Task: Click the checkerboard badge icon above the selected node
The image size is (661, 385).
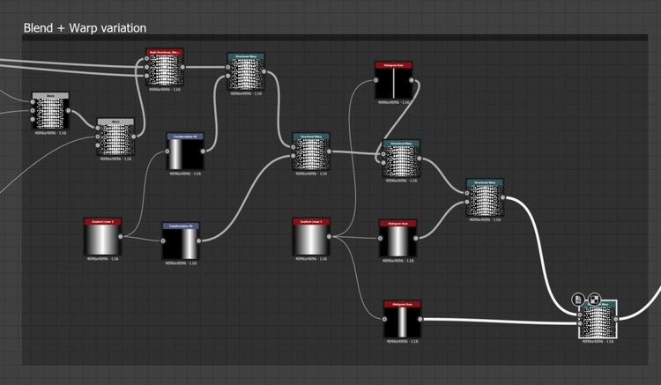Action: (594, 300)
